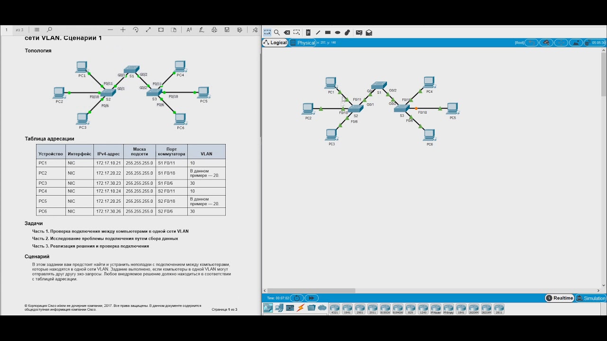
Task: Select the Draw Rectangle tool
Action: (x=328, y=33)
